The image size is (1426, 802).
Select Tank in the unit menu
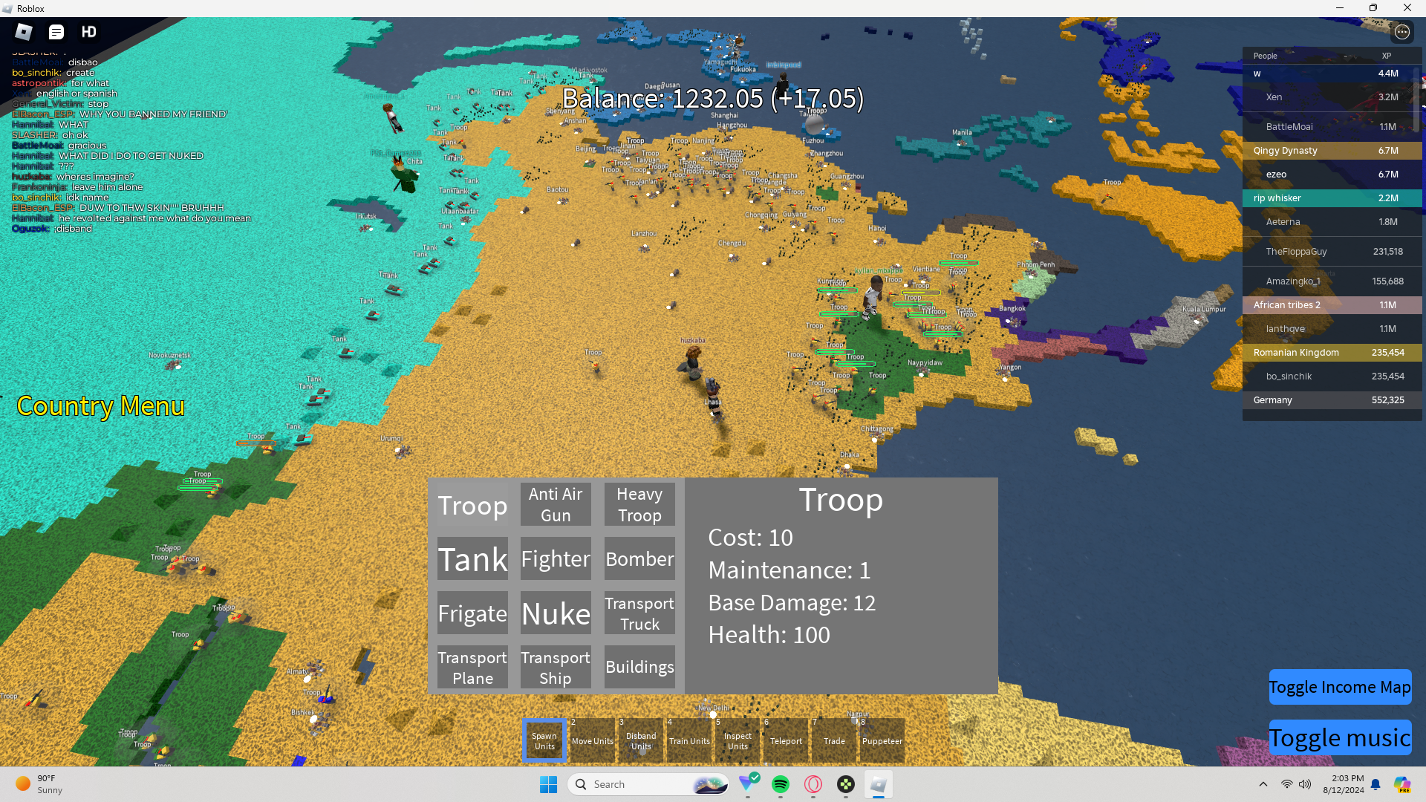(472, 559)
